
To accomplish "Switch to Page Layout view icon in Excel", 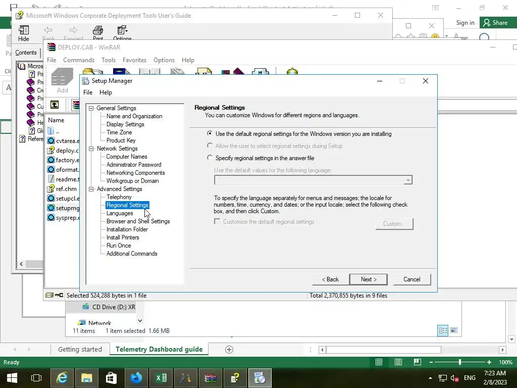I will [x=398, y=362].
